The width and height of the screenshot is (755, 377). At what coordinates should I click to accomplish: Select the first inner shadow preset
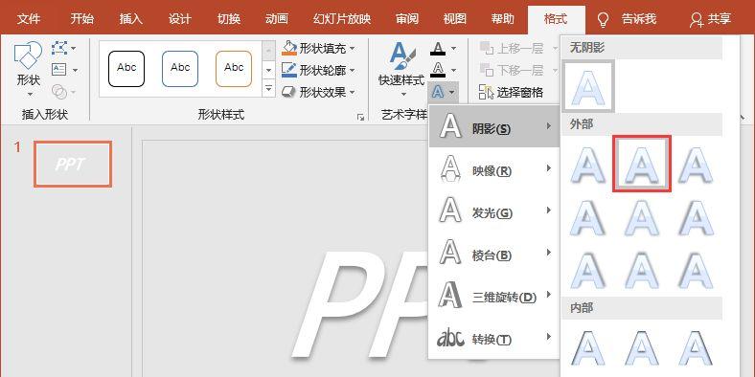(x=588, y=347)
